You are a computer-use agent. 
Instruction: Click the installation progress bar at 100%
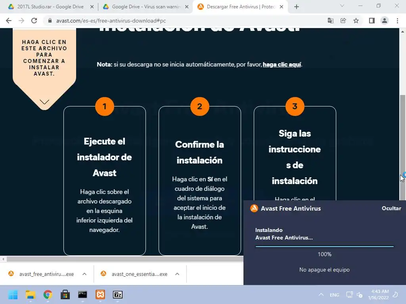(324, 247)
